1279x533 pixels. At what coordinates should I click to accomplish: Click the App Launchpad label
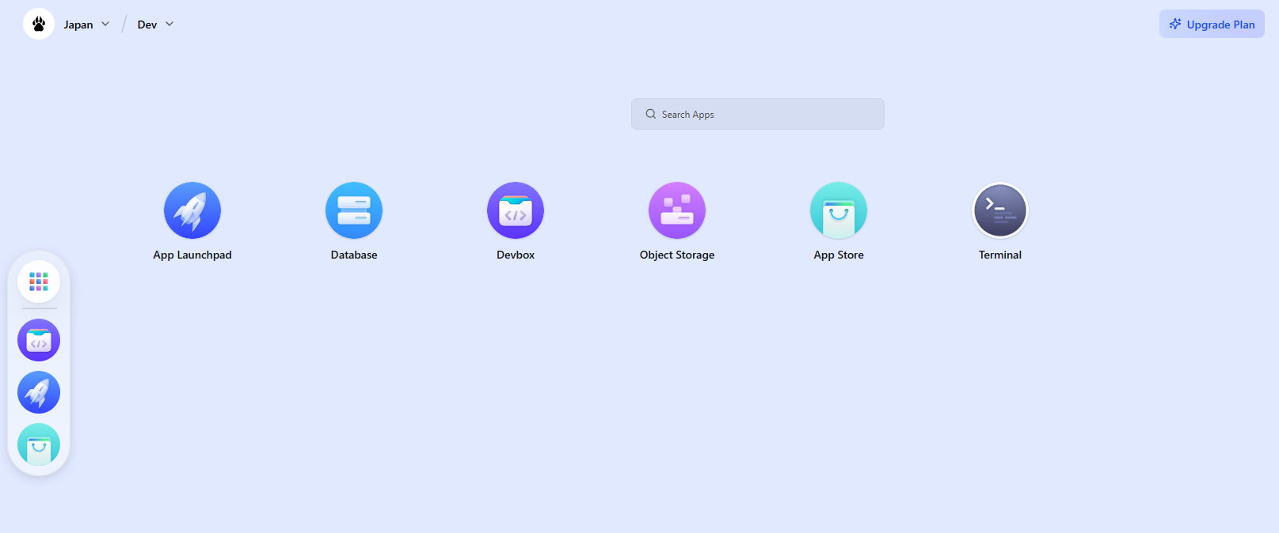pos(192,255)
